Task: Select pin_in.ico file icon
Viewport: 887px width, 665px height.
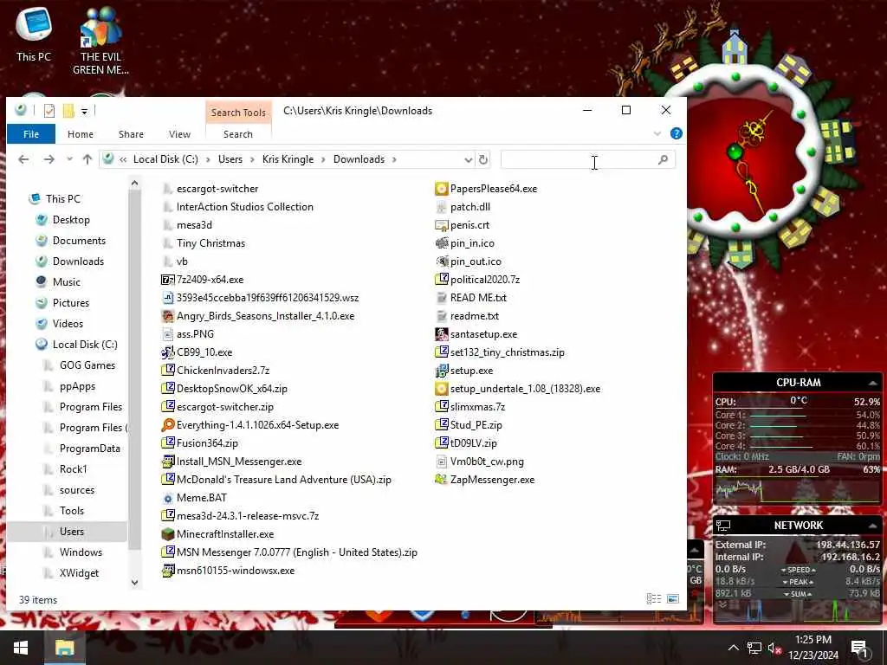Action: click(441, 243)
